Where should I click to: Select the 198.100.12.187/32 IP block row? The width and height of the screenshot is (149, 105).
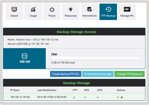tap(74, 97)
